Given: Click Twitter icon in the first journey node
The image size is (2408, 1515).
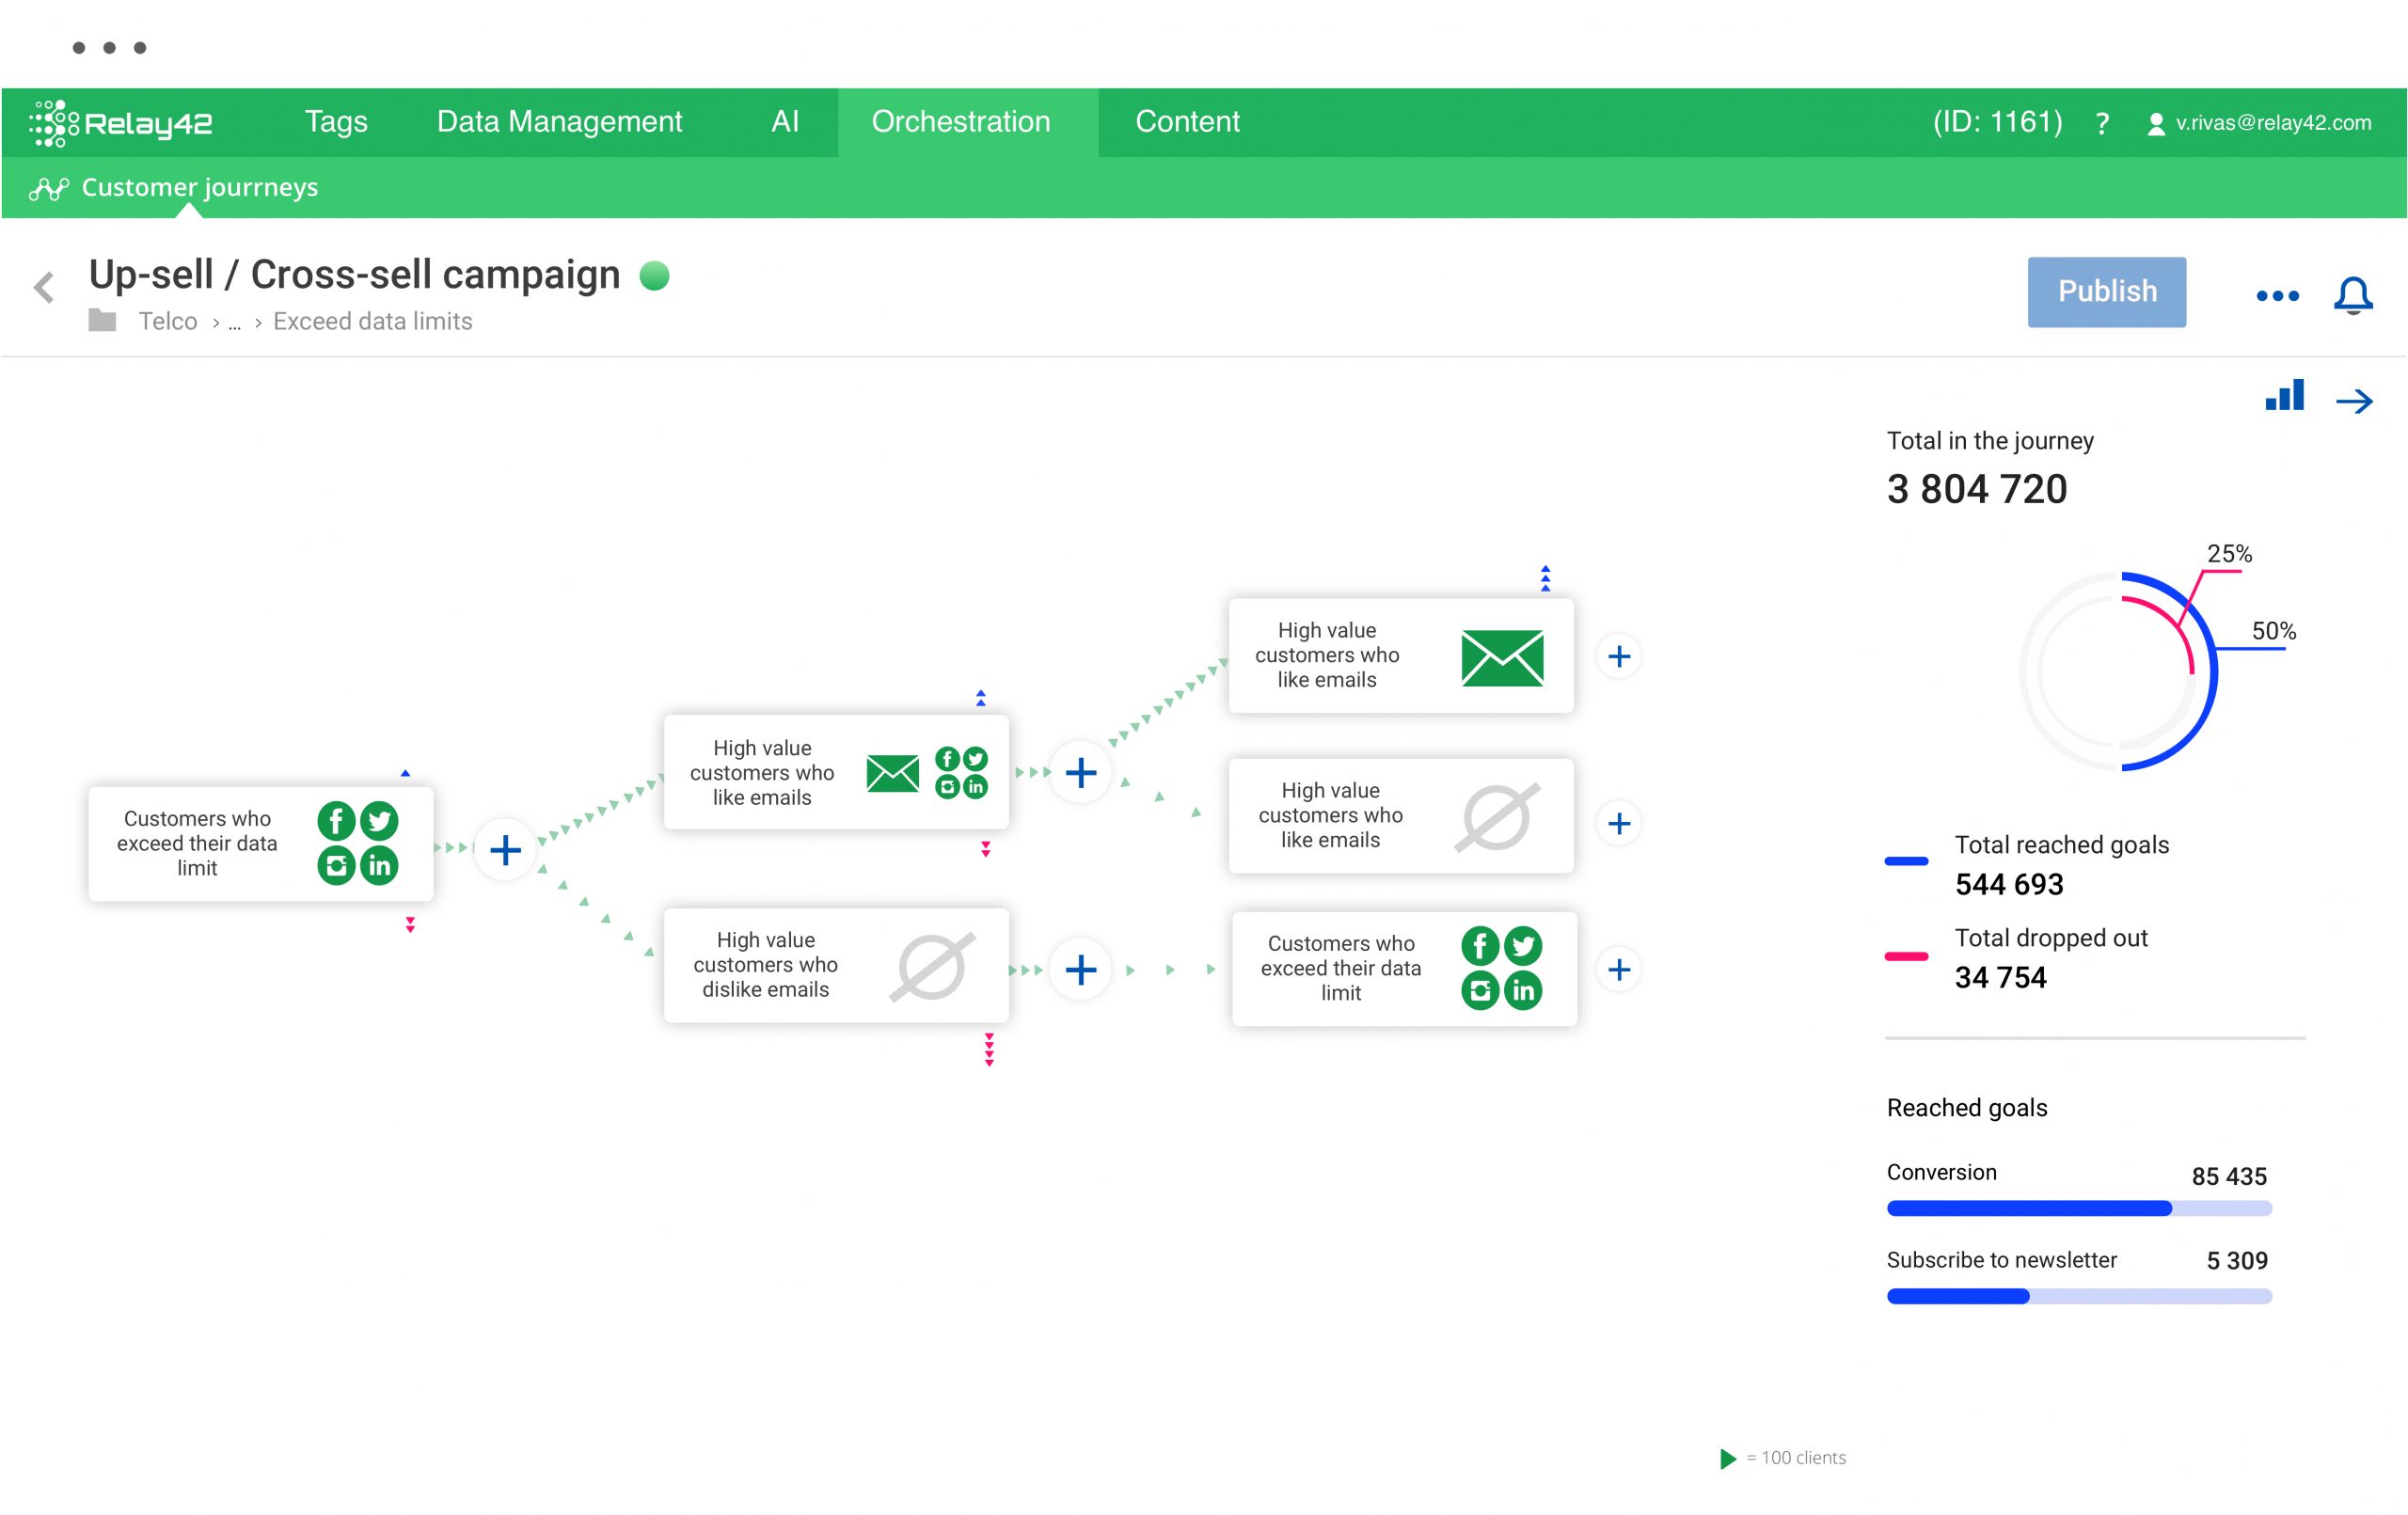Looking at the screenshot, I should (379, 821).
